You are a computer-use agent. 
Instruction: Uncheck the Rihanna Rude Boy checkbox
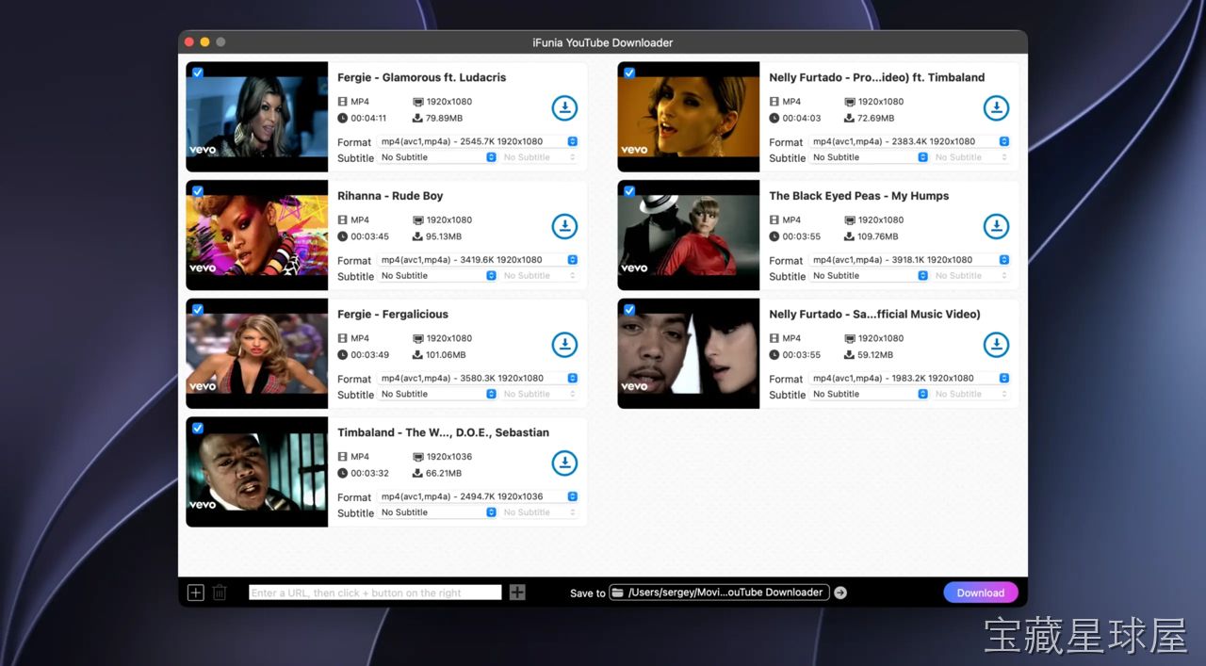pyautogui.click(x=198, y=191)
